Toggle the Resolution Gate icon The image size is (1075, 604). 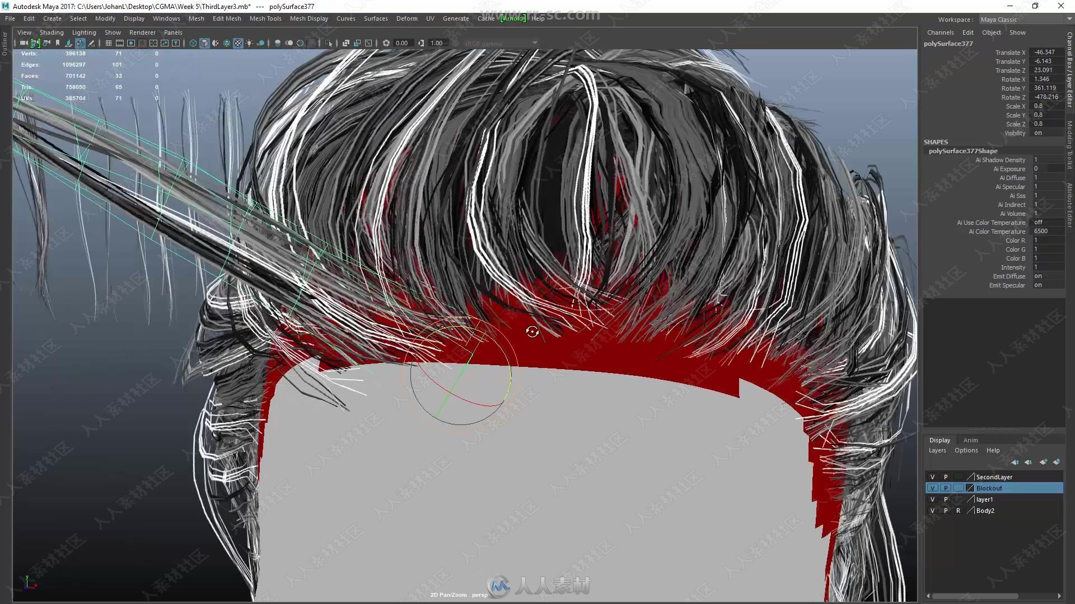click(131, 43)
